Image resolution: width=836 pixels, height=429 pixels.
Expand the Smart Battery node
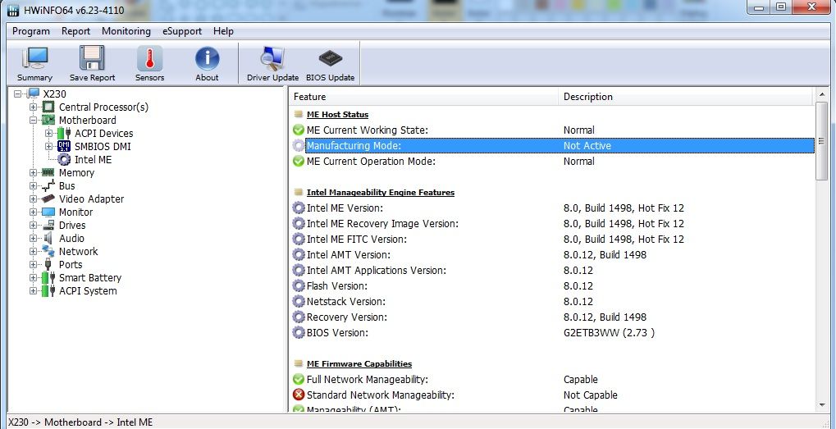(x=34, y=277)
